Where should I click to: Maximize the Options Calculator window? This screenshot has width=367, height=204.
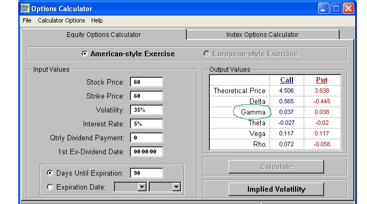336,9
